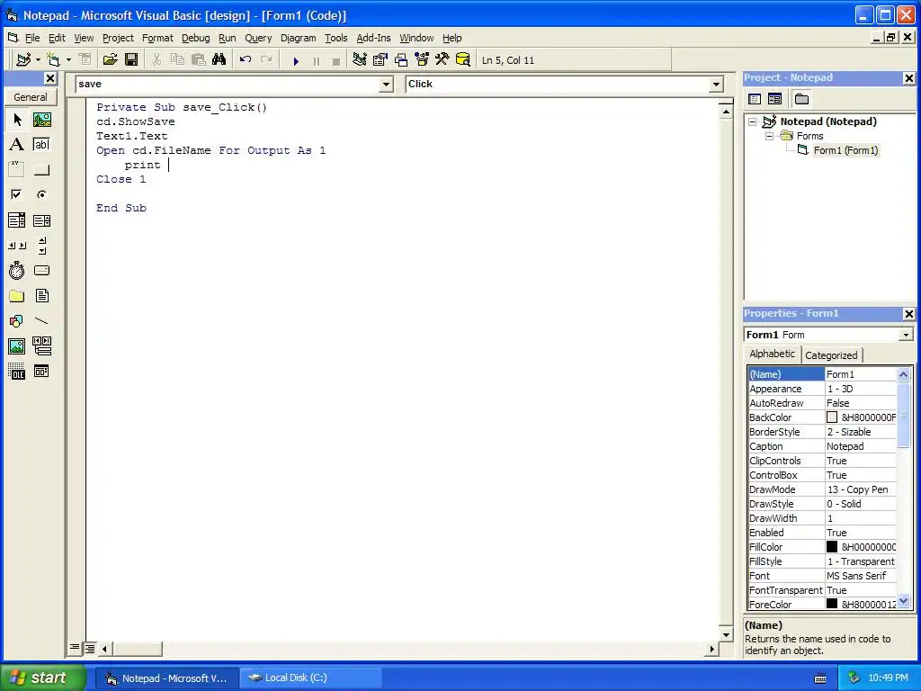This screenshot has width=921, height=691.
Task: Start the program with the Run arrow
Action: point(296,60)
